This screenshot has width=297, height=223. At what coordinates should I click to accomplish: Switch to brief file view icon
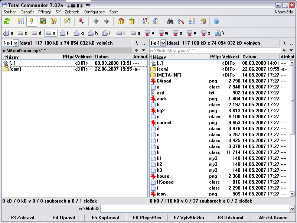click(21, 21)
